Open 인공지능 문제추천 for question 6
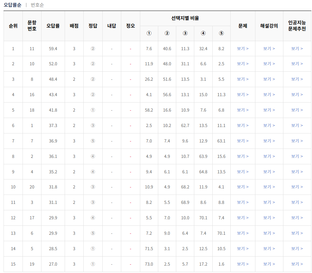312x273 pixels. pos(297,233)
